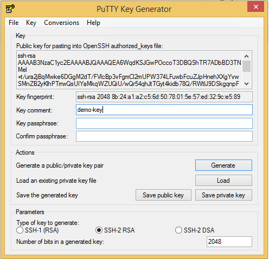The width and height of the screenshot is (269, 259).
Task: Focus the Key passphrase field
Action: click(x=164, y=123)
